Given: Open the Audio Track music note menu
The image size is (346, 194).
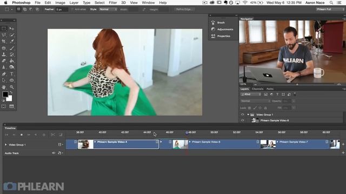Looking at the screenshot, I should [60, 153].
